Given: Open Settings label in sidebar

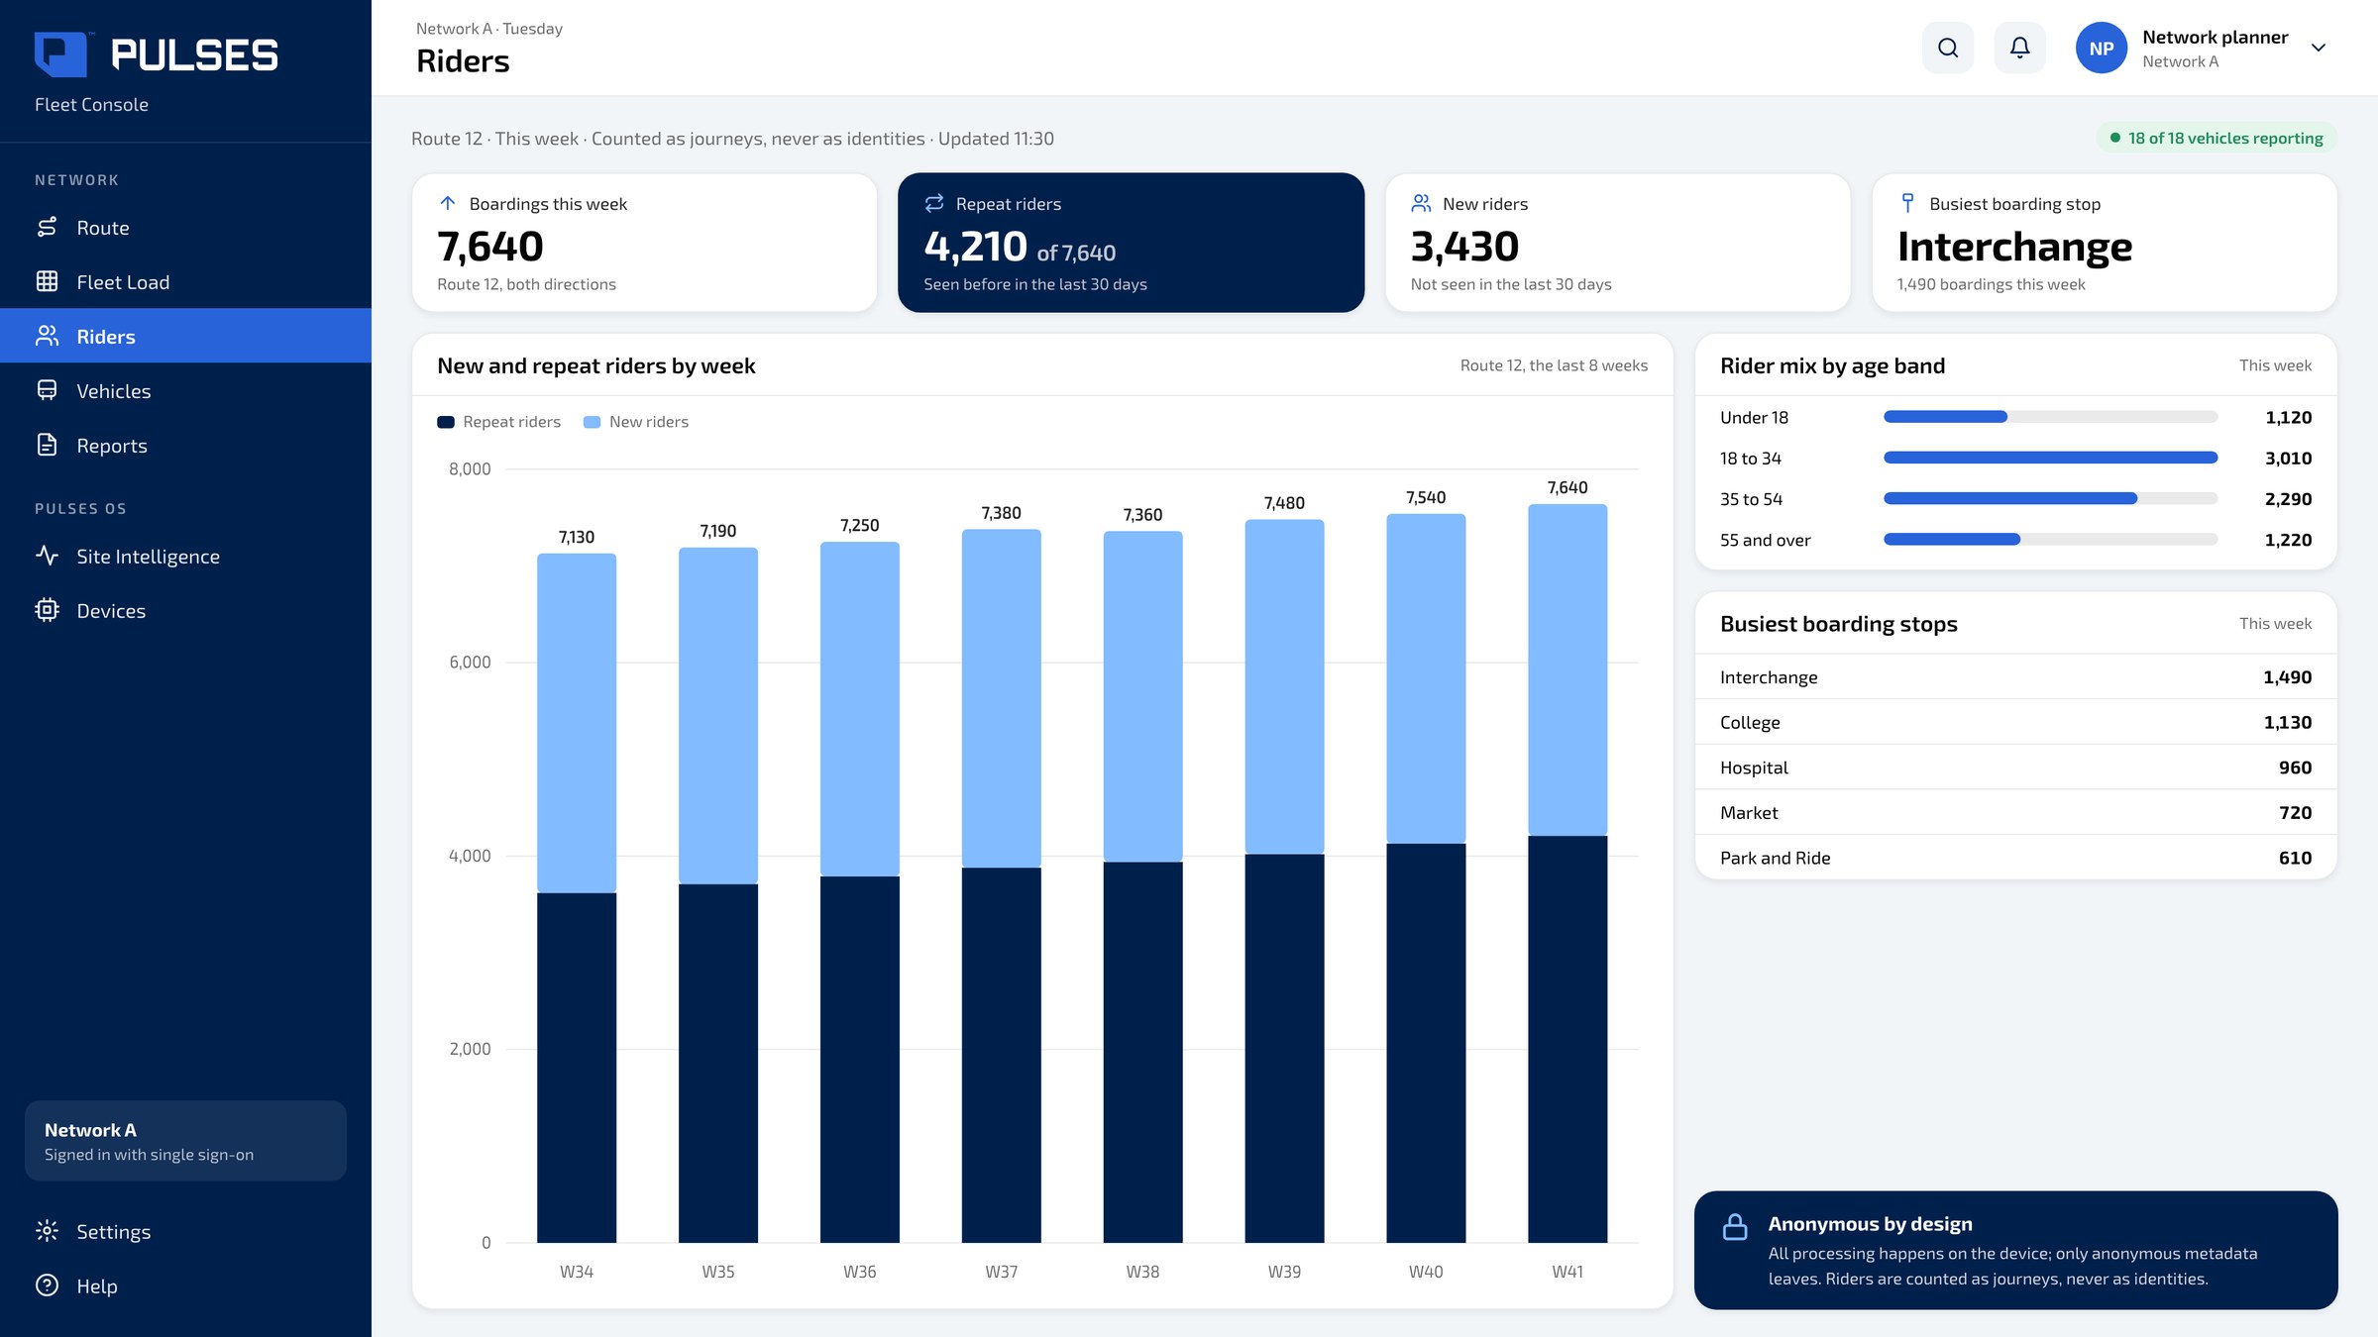Looking at the screenshot, I should (114, 1231).
